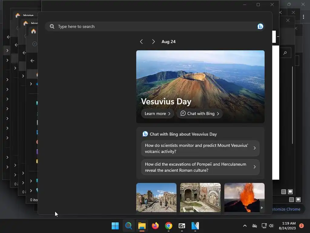Click the Aug 24 date label
Screen dimensions: 310x233
168,42
